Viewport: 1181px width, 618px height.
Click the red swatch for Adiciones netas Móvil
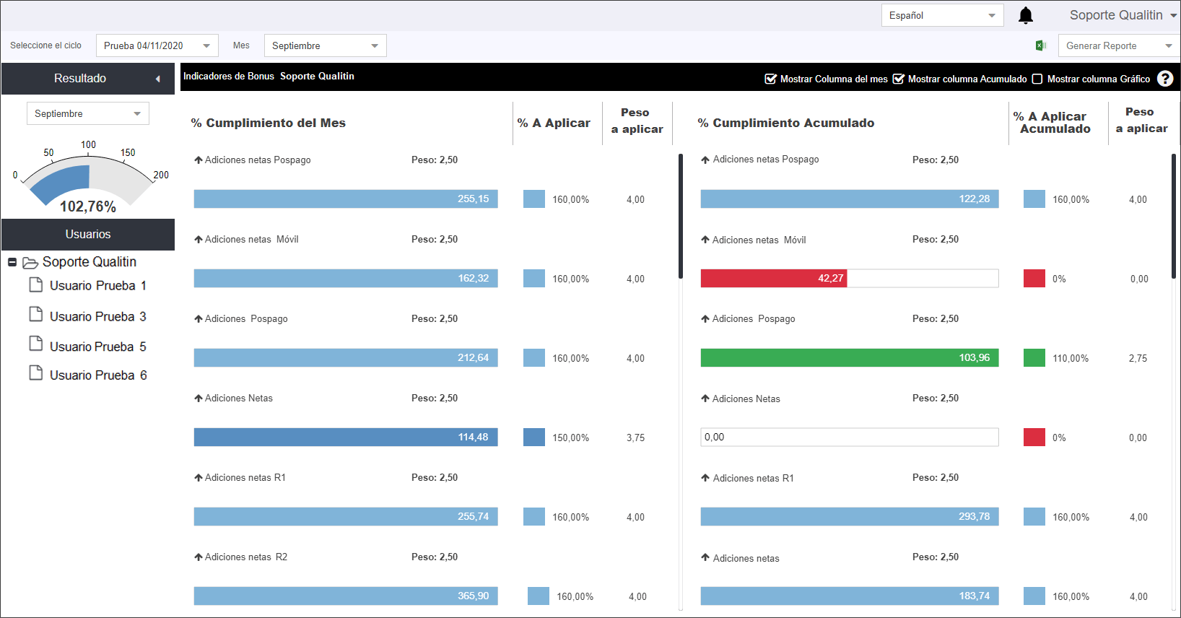click(1034, 279)
